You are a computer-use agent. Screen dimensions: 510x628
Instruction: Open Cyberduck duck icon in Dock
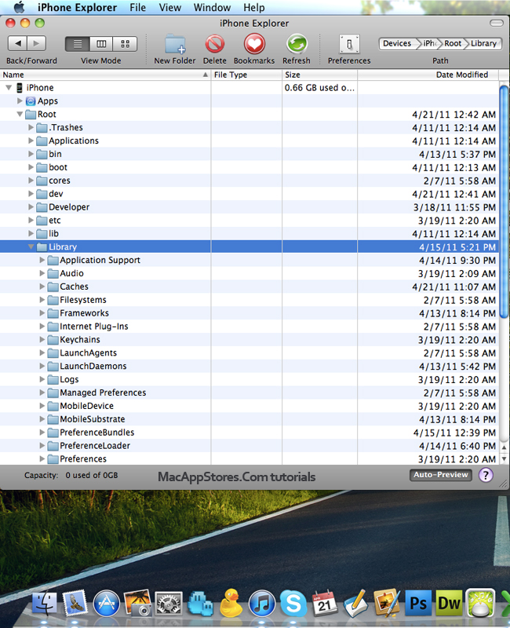point(231,602)
